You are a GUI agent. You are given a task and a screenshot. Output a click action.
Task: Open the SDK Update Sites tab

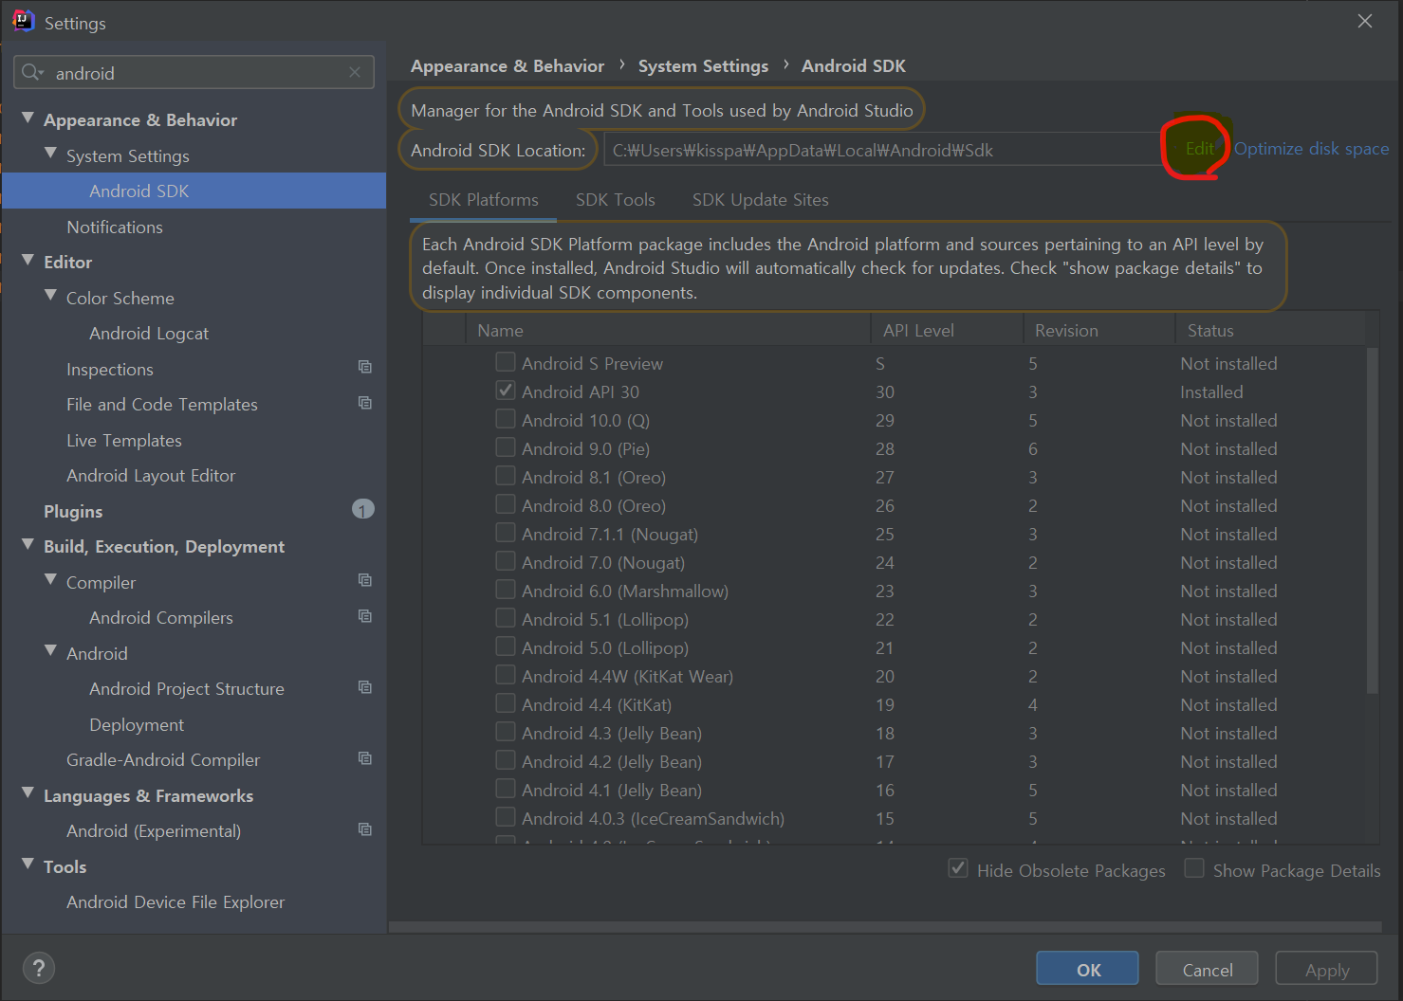(761, 200)
